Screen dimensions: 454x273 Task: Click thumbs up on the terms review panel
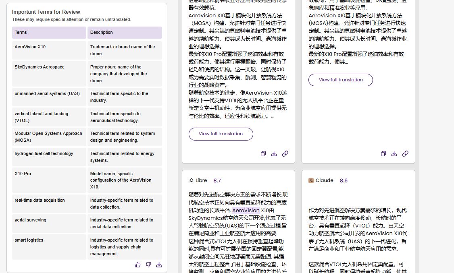[138, 265]
